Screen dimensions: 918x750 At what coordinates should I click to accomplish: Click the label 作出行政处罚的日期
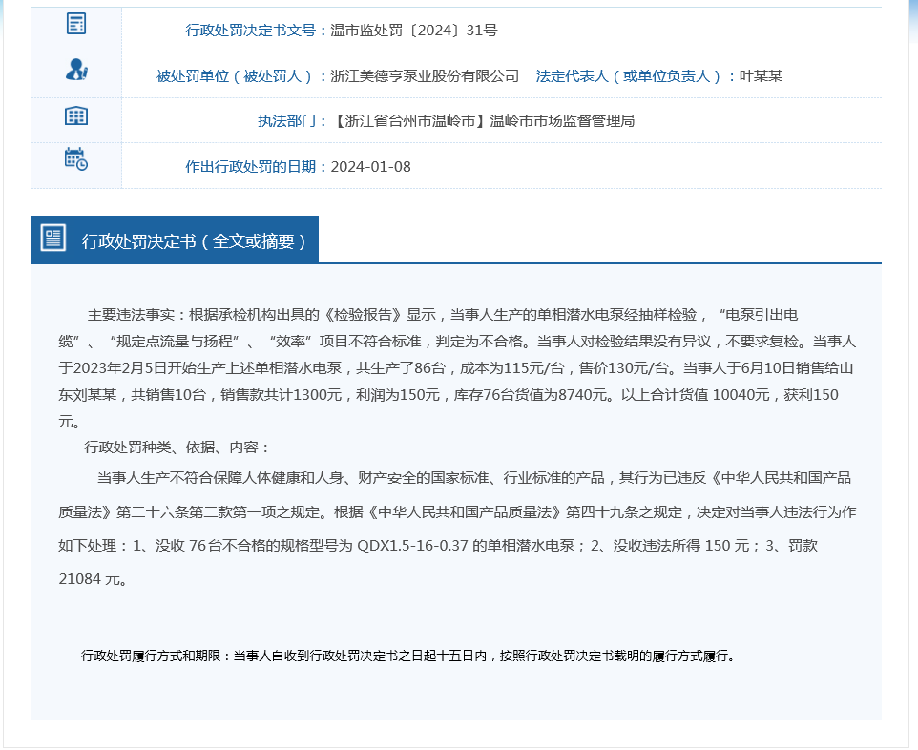[x=251, y=167]
